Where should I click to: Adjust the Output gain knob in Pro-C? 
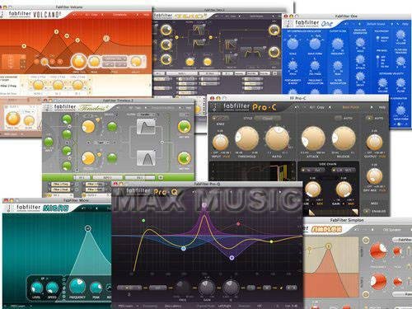click(374, 142)
